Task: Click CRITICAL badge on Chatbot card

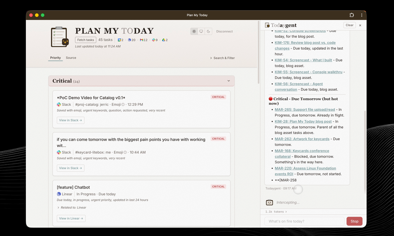Action: tap(218, 187)
